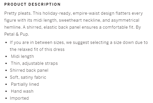This screenshot has width=153, height=103.
Task: Select the 'Midi length' bullet item
Action: 22,57
